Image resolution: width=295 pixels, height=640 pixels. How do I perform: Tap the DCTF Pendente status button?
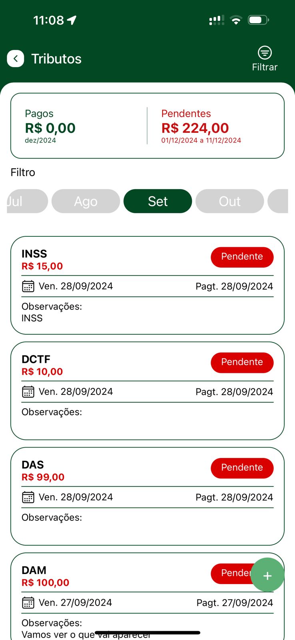click(x=242, y=362)
